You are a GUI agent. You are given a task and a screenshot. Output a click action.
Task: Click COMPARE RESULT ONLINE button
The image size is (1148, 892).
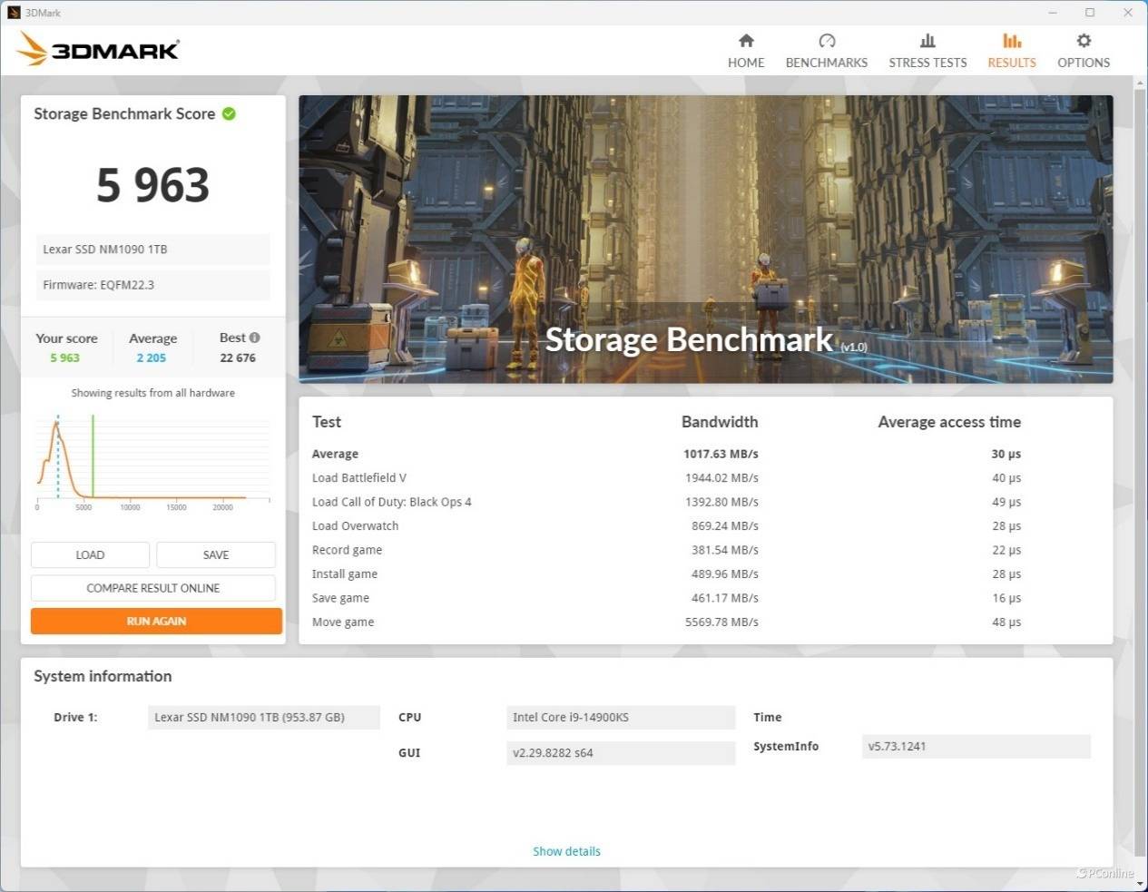pyautogui.click(x=153, y=588)
